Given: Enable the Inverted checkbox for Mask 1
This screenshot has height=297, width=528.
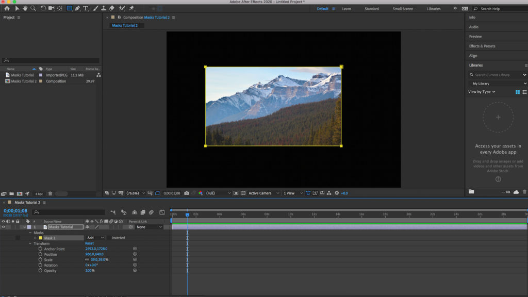Looking at the screenshot, I should point(109,238).
